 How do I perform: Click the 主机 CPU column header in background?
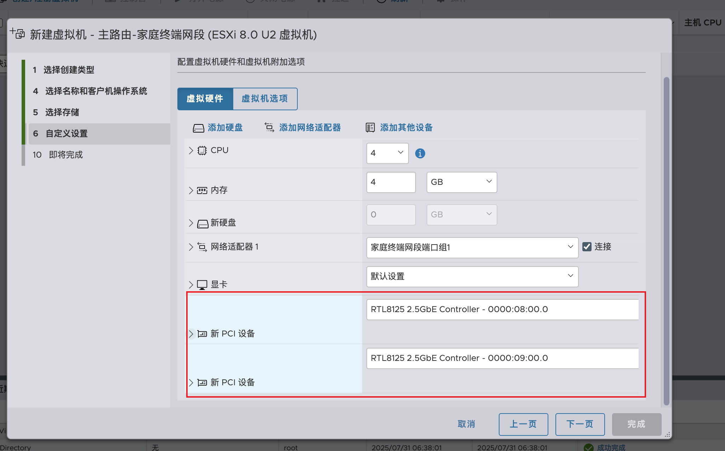point(703,23)
